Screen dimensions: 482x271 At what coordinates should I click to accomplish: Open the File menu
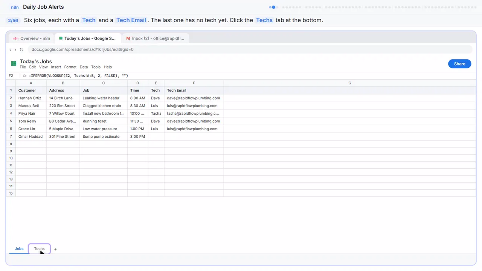pos(23,67)
